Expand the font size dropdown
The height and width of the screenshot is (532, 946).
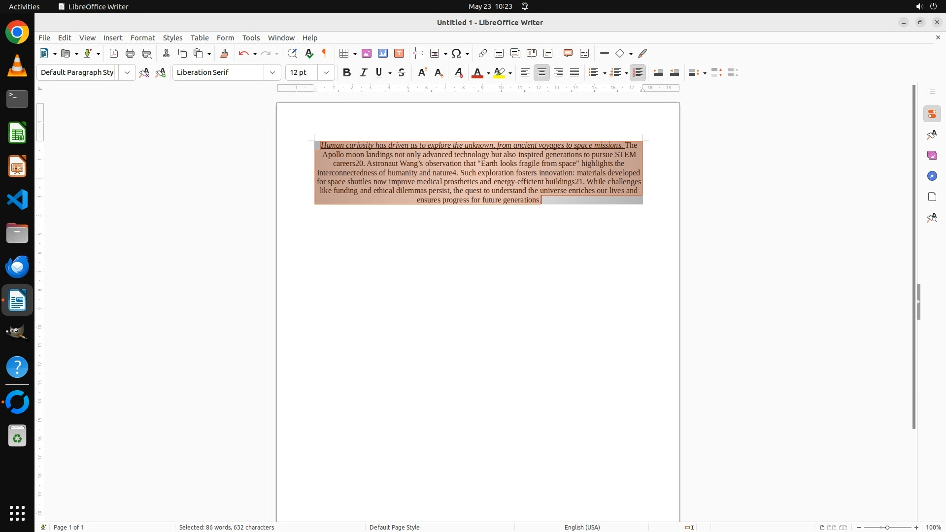coord(326,73)
